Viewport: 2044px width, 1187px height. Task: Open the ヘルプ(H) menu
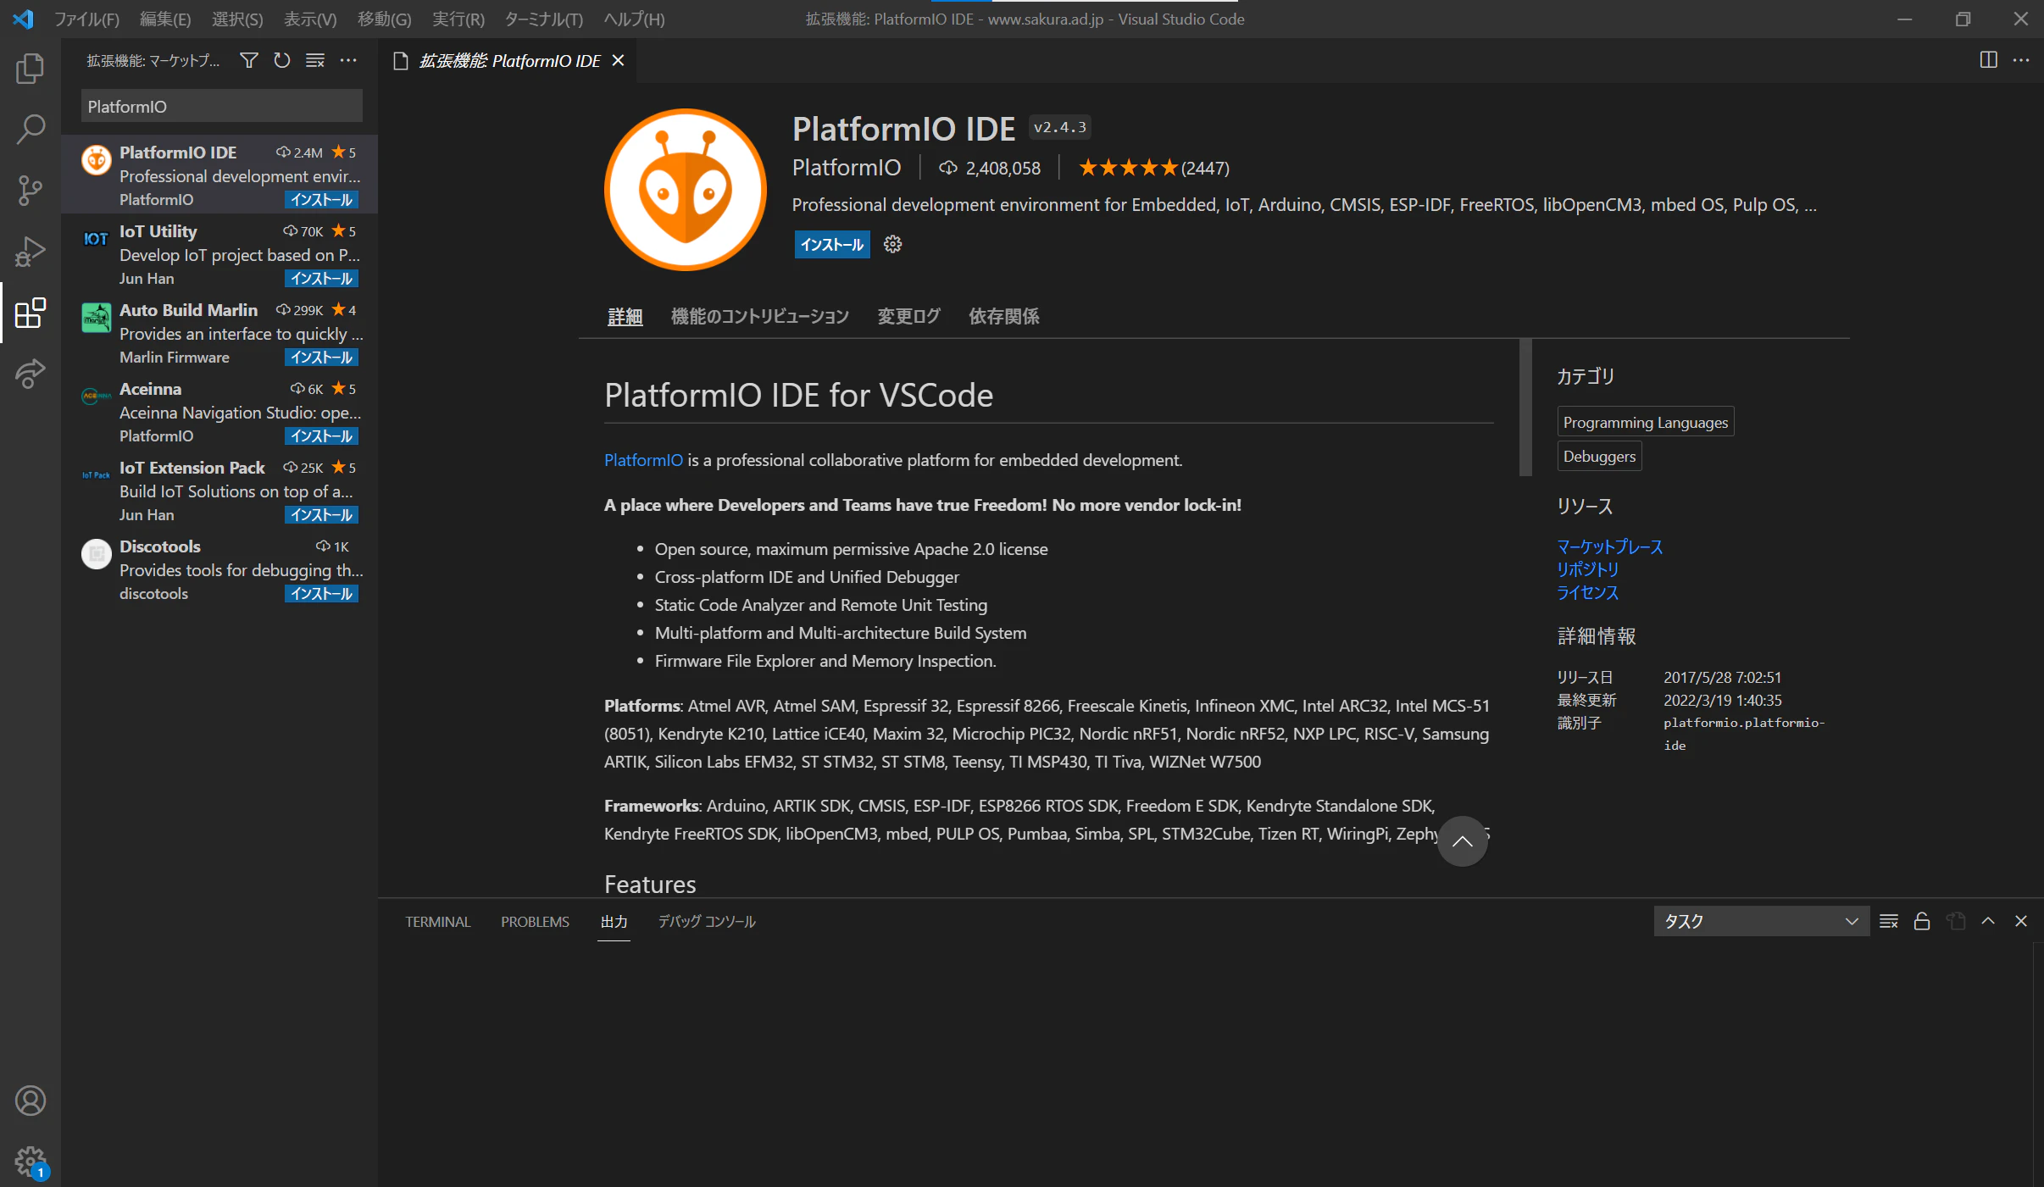coord(634,19)
